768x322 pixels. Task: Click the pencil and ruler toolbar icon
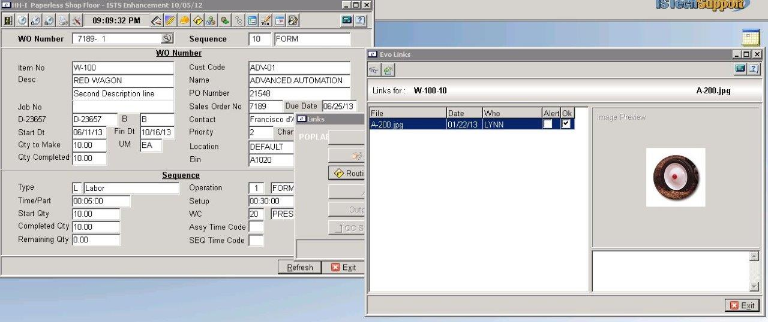click(x=170, y=20)
